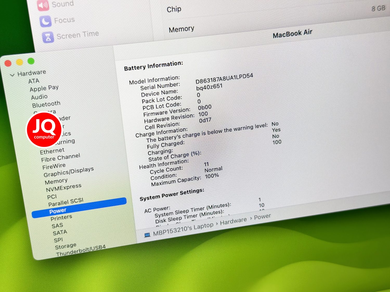The height and width of the screenshot is (292, 390).
Task: Close the System Information window
Action: [8, 63]
